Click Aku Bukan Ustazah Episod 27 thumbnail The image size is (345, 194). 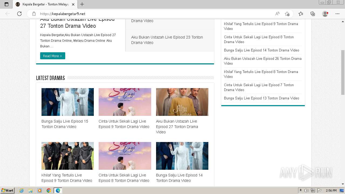coord(182,102)
